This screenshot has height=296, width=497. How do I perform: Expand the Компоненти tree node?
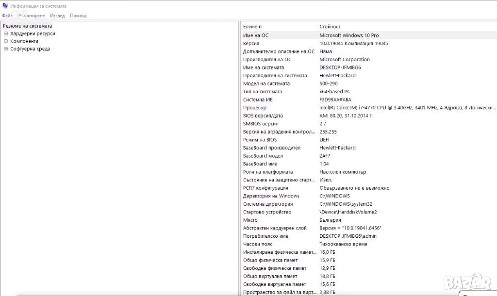[6, 41]
